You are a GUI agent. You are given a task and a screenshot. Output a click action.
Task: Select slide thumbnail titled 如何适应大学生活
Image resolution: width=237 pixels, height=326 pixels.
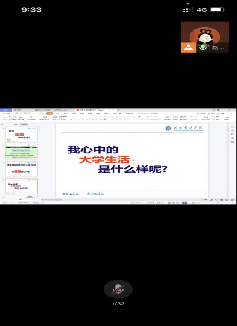(x=21, y=135)
